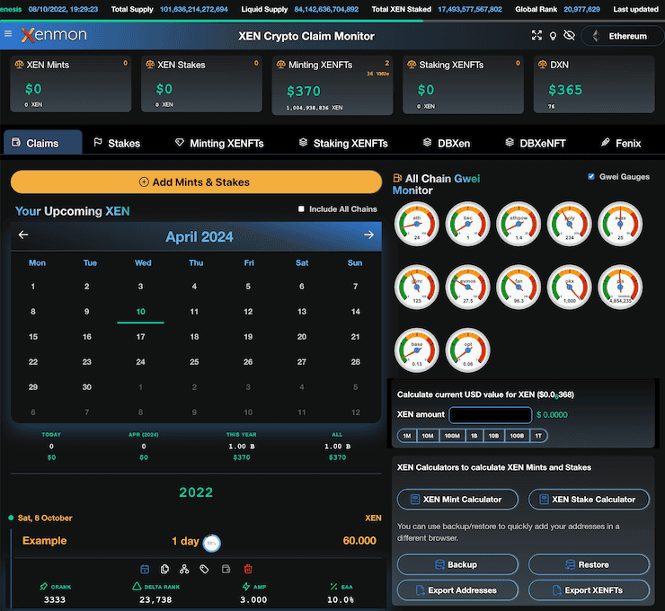Image resolution: width=665 pixels, height=611 pixels.
Task: Click the fullscreen expand icon
Action: click(536, 36)
